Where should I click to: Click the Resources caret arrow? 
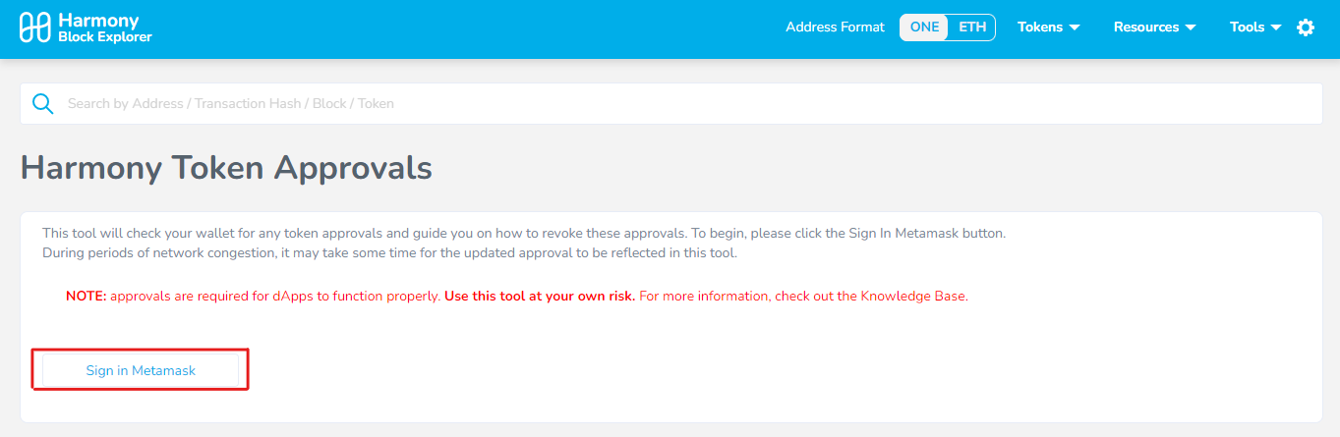tap(1191, 27)
